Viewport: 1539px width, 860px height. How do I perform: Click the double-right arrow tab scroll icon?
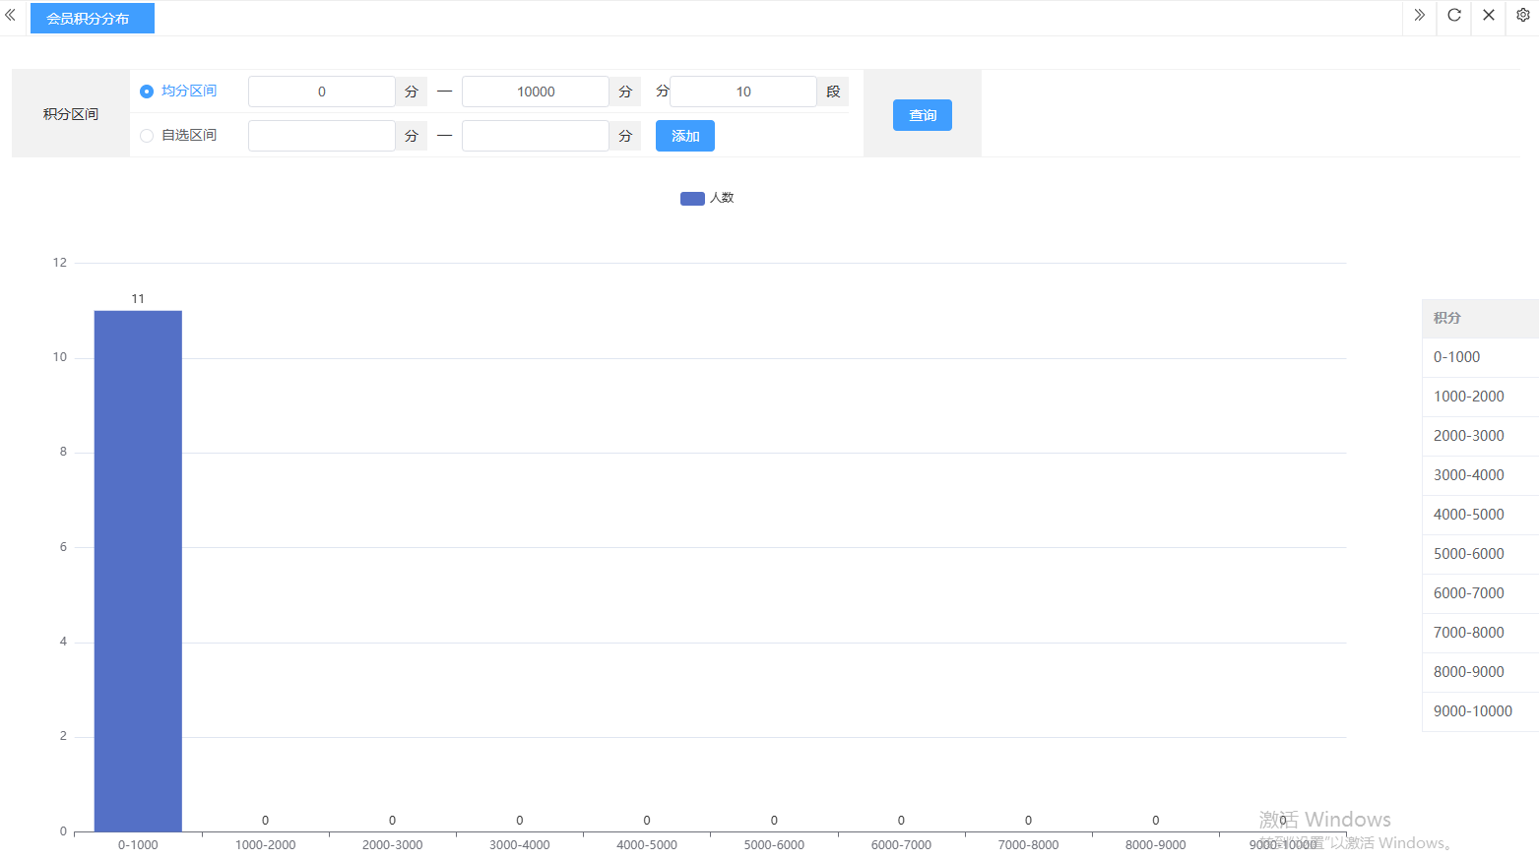point(1419,16)
